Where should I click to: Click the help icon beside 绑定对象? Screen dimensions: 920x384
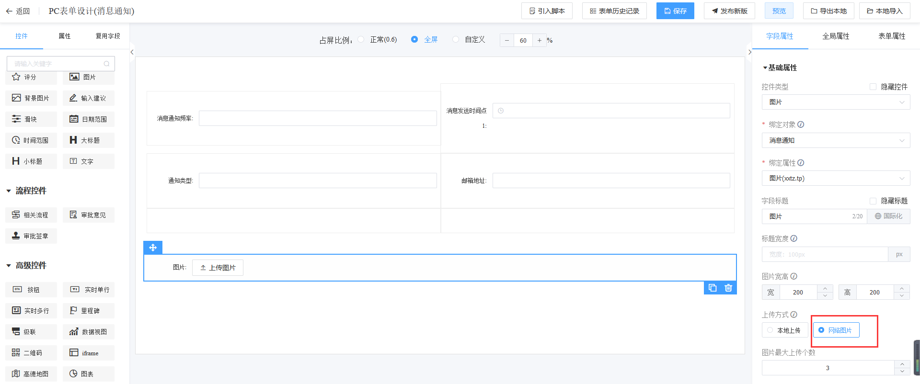click(801, 124)
